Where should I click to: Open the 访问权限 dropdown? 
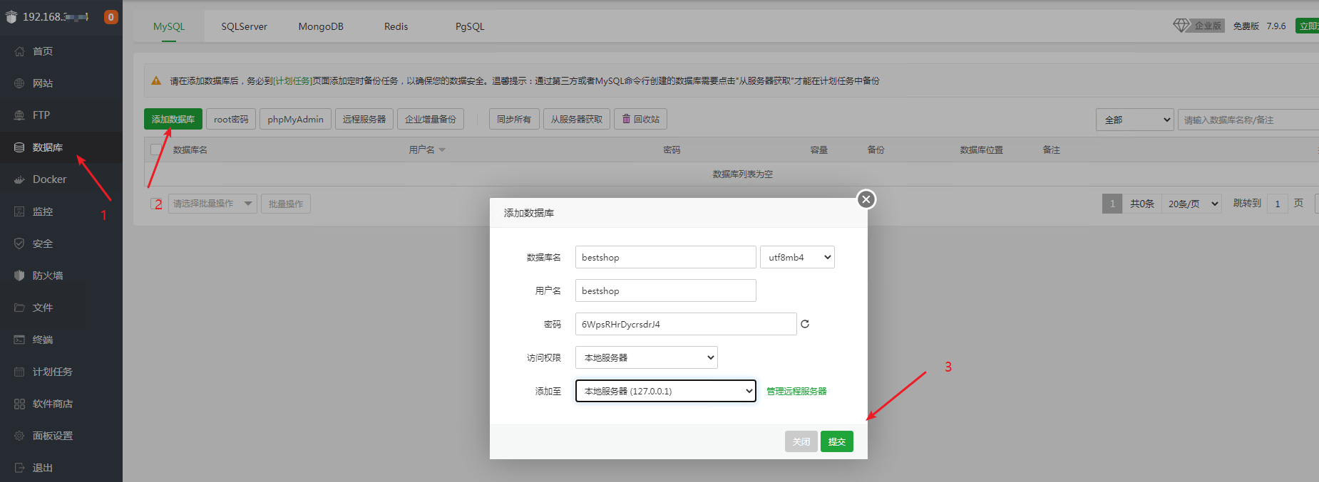[646, 357]
